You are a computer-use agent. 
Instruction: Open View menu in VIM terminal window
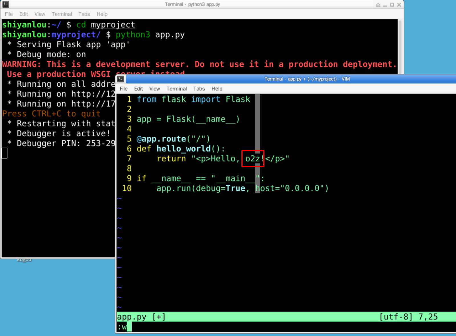tap(154, 89)
